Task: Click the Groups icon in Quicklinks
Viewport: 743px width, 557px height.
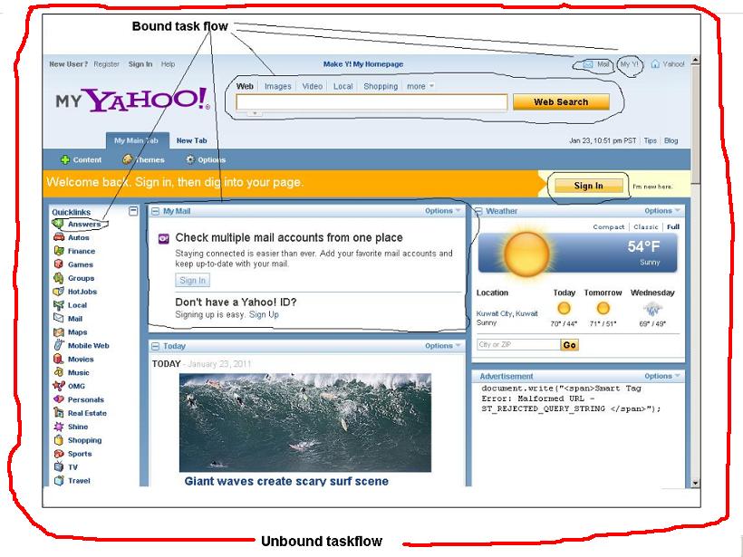Action: tap(58, 278)
